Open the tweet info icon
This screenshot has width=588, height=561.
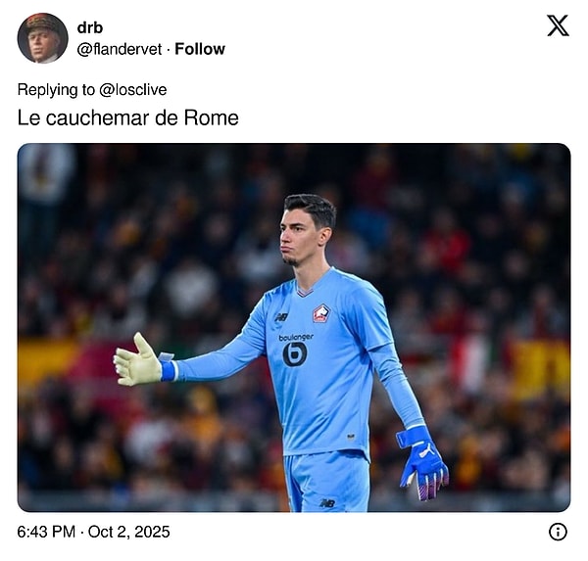point(558,533)
